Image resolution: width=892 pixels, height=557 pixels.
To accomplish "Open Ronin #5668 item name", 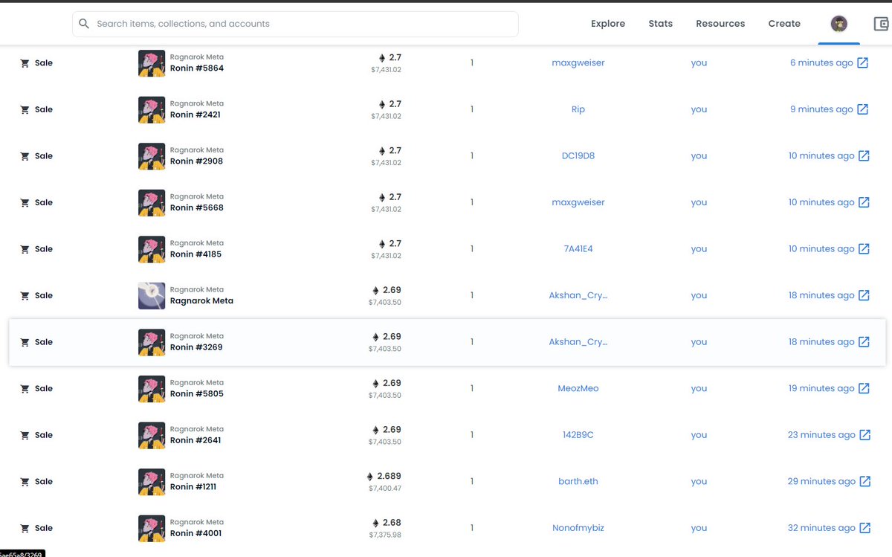I will click(x=197, y=207).
